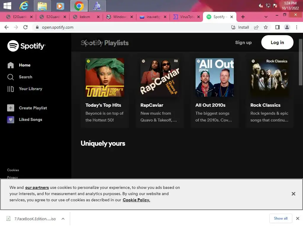Click the All Out 2010s title
The height and width of the screenshot is (227, 303).
(x=210, y=105)
